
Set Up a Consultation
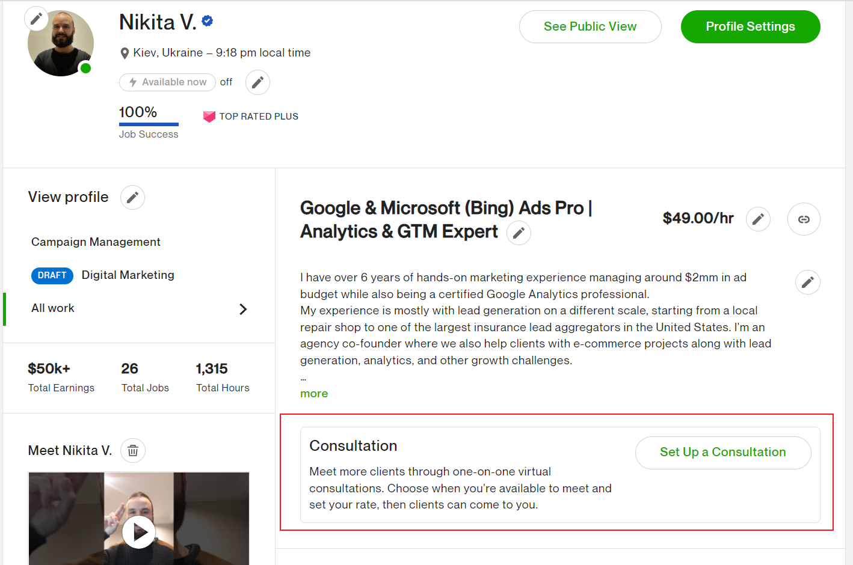pyautogui.click(x=722, y=452)
